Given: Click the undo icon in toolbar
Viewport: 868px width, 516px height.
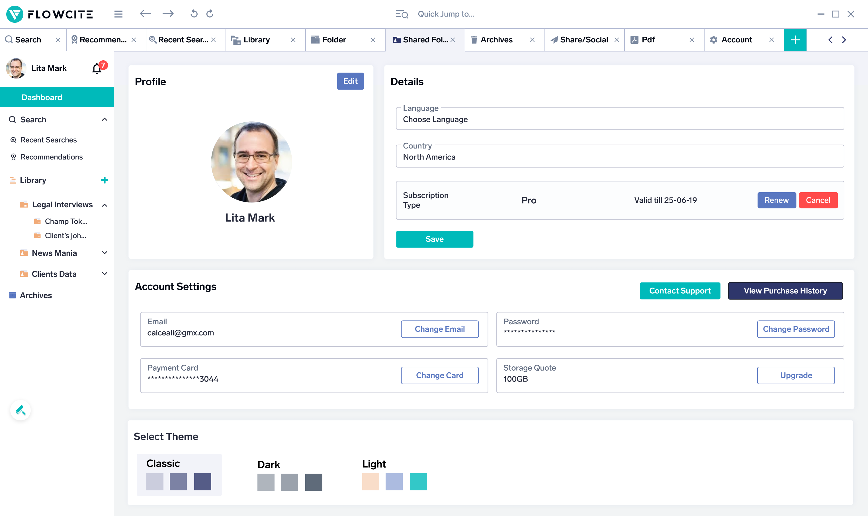Looking at the screenshot, I should point(194,14).
